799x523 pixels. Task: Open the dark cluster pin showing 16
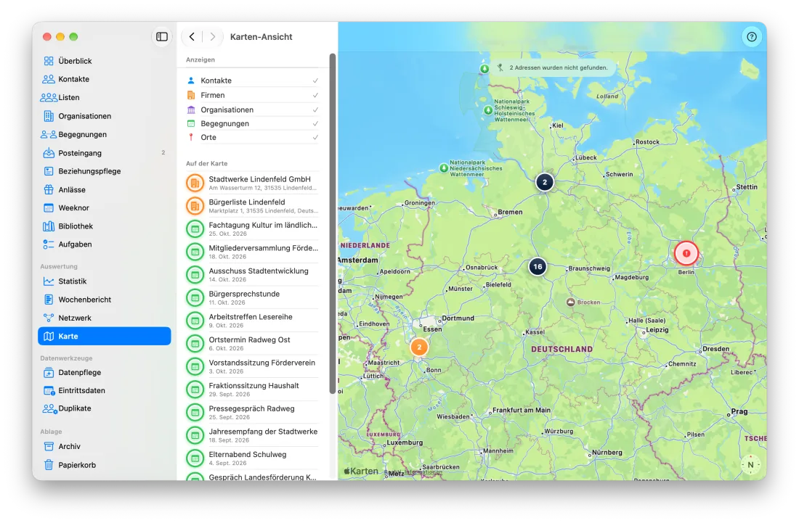pos(537,267)
